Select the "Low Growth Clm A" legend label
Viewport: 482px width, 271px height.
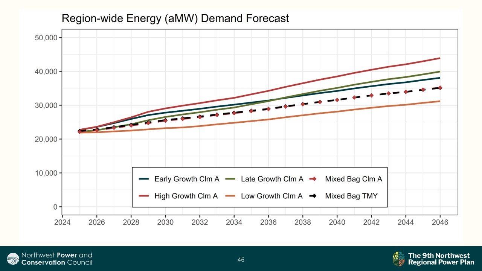(272, 196)
